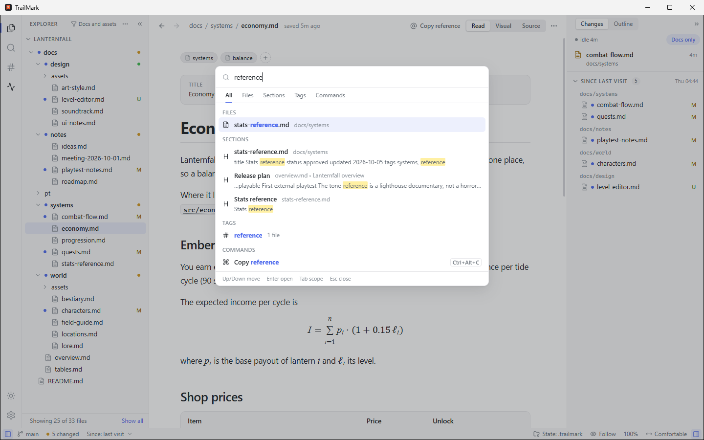Open settings gear in activity bar

pos(11,416)
